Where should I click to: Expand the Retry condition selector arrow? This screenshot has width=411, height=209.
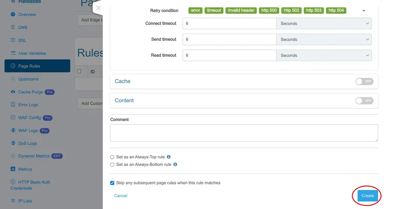[x=364, y=11]
